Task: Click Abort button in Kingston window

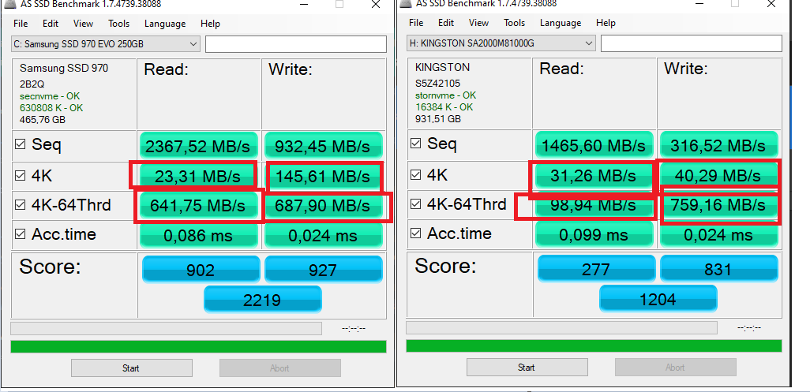Action: click(x=676, y=368)
